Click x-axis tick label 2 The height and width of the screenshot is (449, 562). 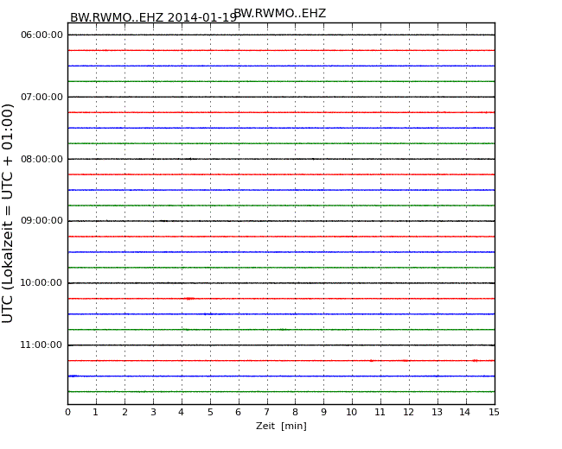[125, 413]
